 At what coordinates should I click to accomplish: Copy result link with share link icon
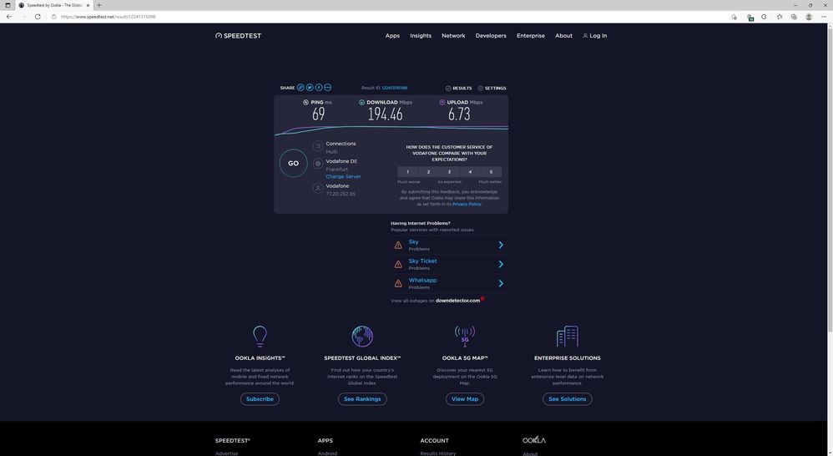[x=300, y=88]
